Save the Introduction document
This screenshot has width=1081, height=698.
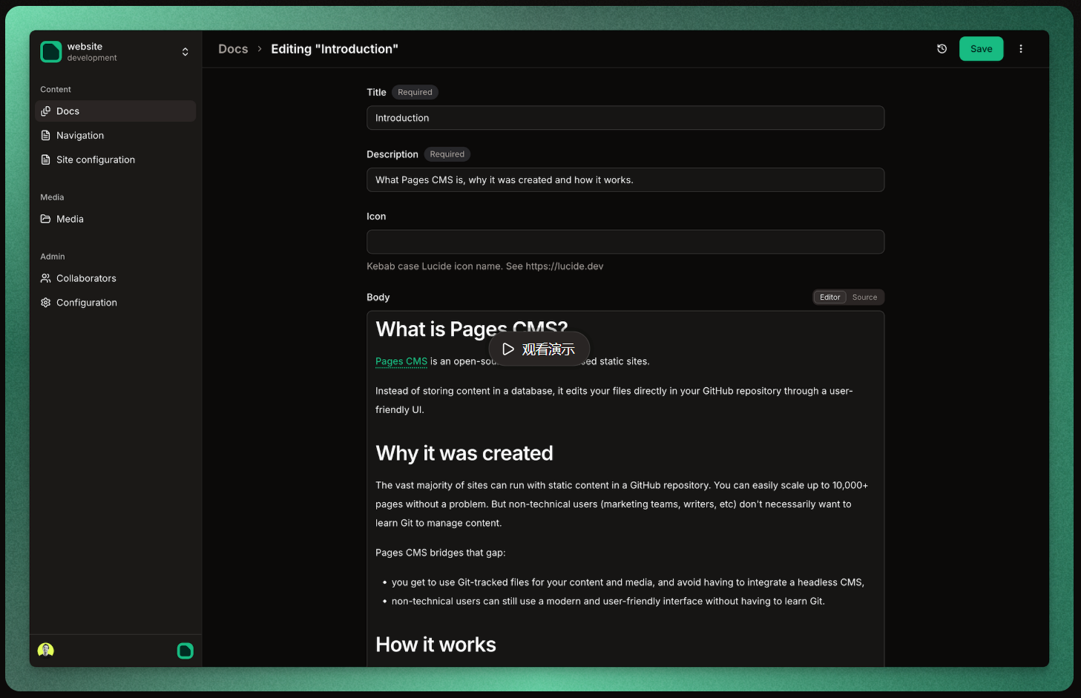(x=981, y=48)
